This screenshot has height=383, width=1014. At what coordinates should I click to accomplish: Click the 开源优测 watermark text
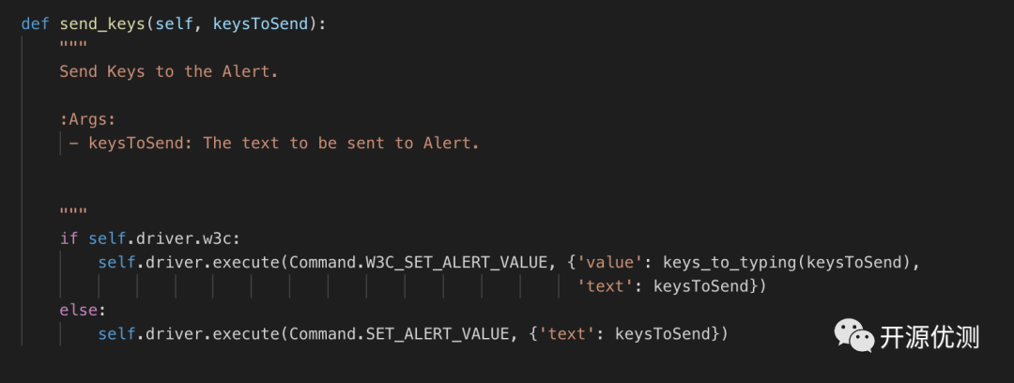point(929,337)
